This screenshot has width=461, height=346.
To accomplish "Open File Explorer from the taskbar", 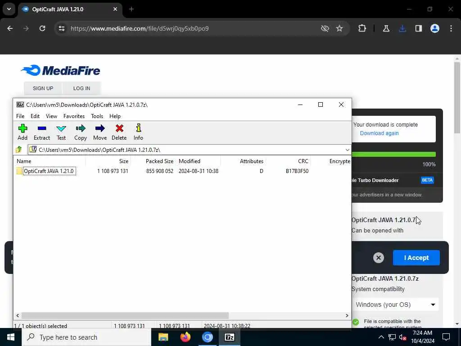I will [x=163, y=337].
